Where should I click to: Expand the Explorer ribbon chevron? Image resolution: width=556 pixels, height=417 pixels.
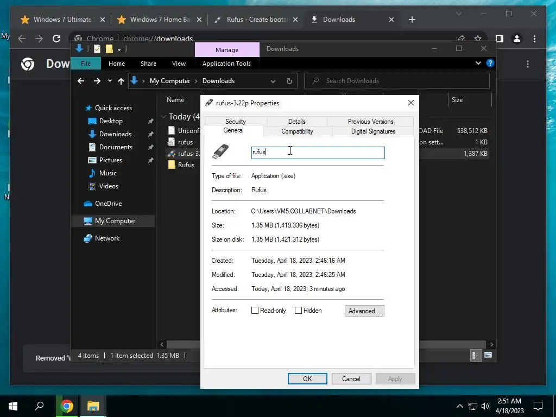(478, 63)
